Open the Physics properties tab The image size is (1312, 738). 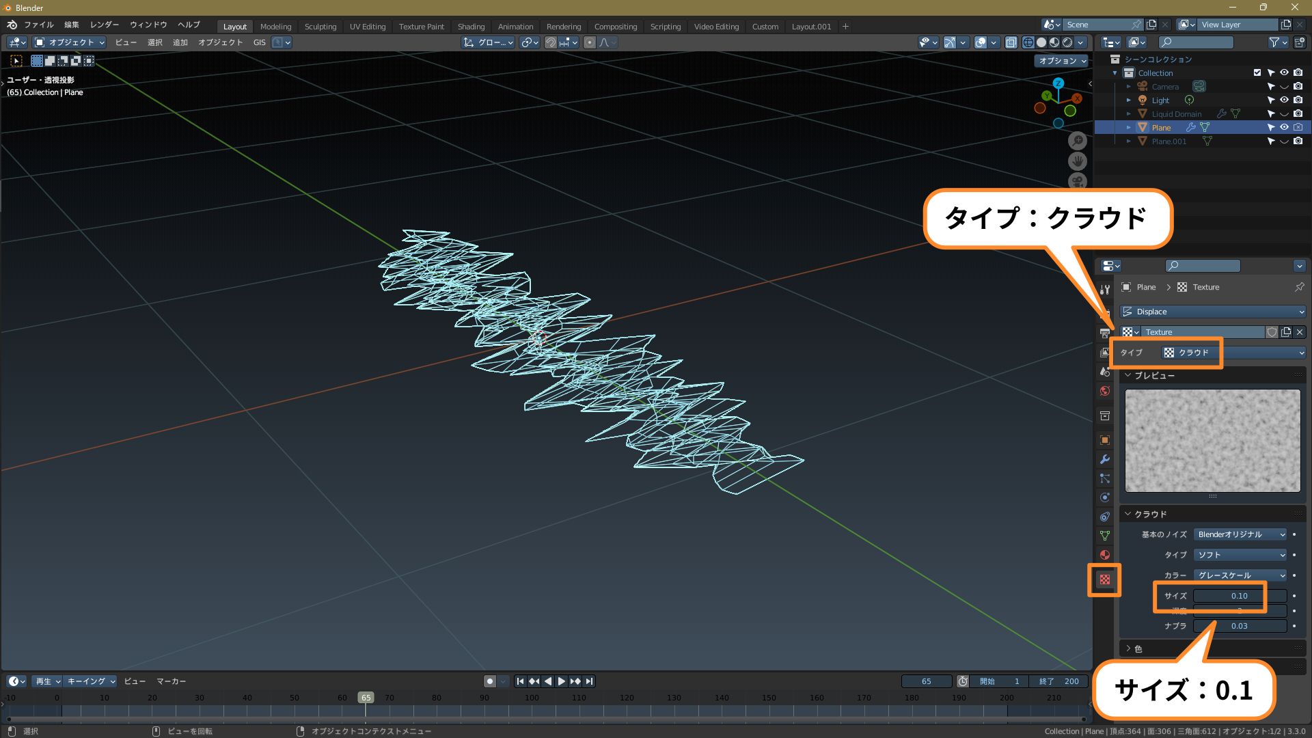(1104, 497)
